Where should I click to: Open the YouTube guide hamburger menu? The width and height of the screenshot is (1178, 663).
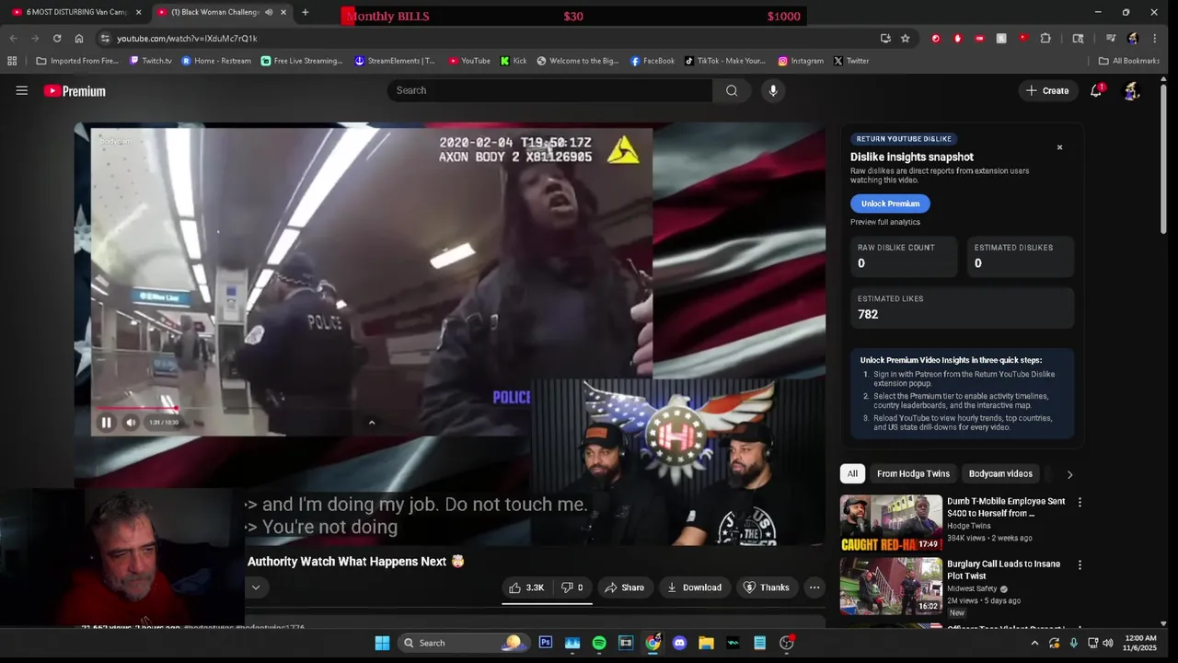coord(22,90)
